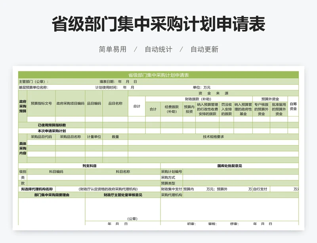Click the （财政厅认定资格的政府采购代理机构） cell
317x243 pixels.
tap(108, 189)
